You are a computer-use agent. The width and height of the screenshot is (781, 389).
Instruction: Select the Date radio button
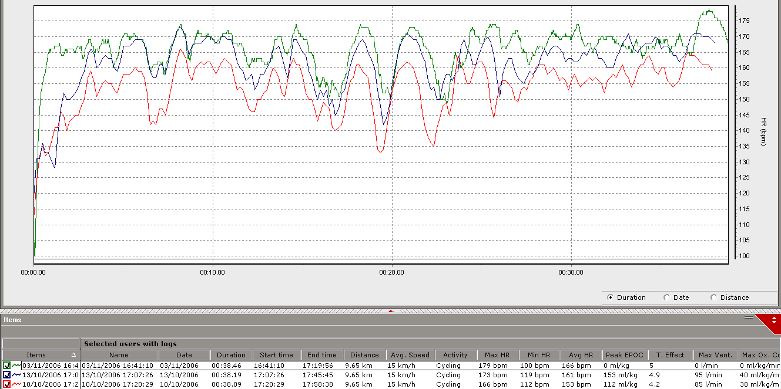[x=666, y=297]
